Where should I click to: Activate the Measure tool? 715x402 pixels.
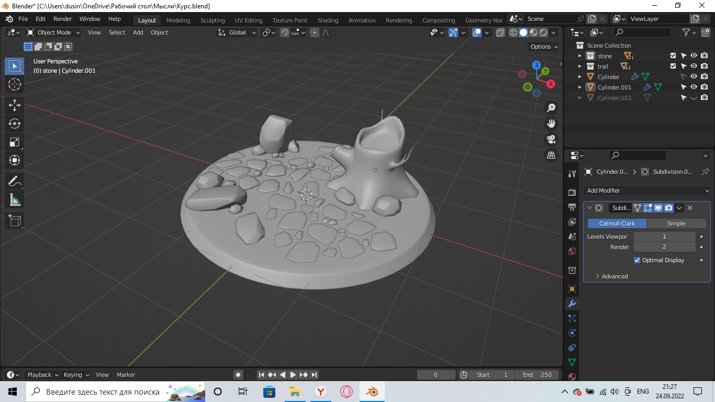14,199
